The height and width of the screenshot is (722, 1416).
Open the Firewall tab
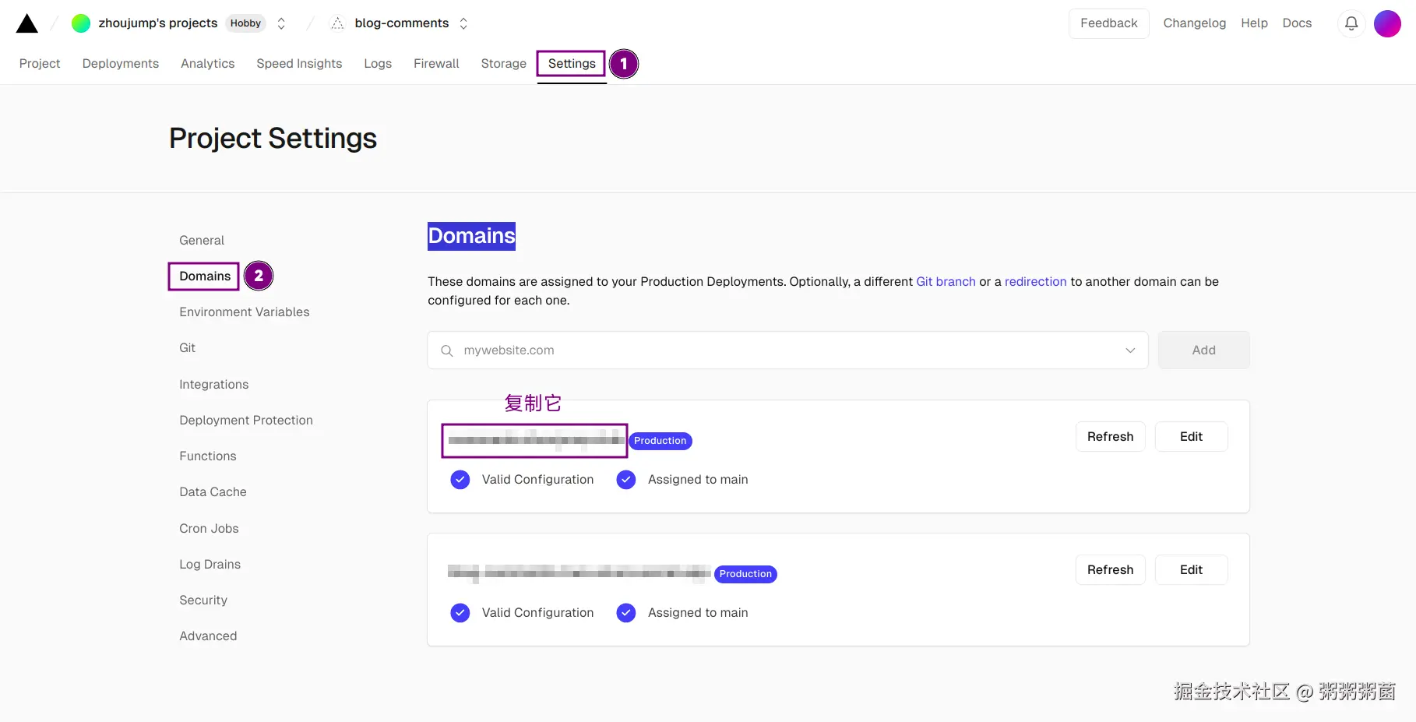(x=436, y=64)
